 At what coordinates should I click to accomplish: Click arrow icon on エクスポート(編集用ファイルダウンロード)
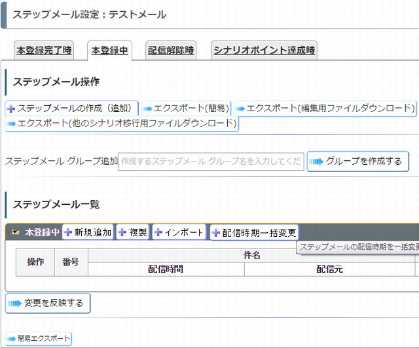(x=240, y=109)
